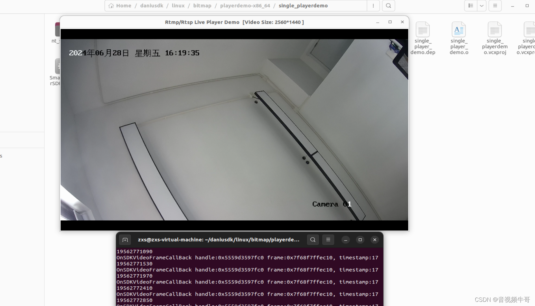Select the SmartSDK archive icon in file list

point(57,66)
